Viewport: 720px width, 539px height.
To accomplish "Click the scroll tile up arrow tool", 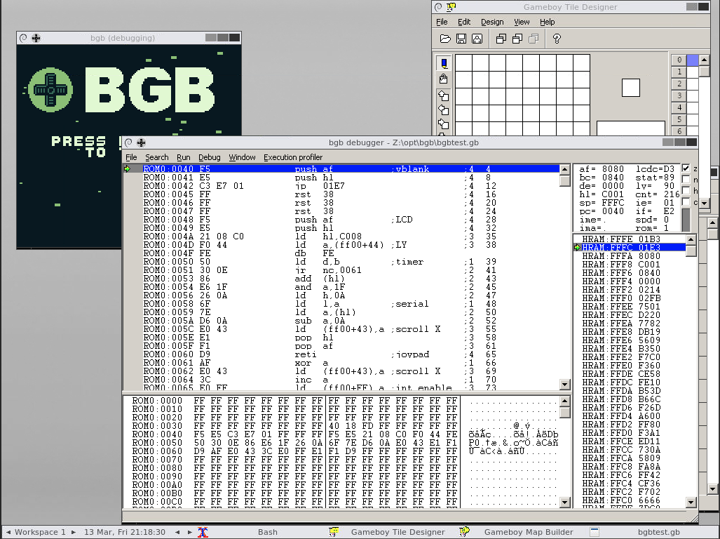I will coord(444,95).
